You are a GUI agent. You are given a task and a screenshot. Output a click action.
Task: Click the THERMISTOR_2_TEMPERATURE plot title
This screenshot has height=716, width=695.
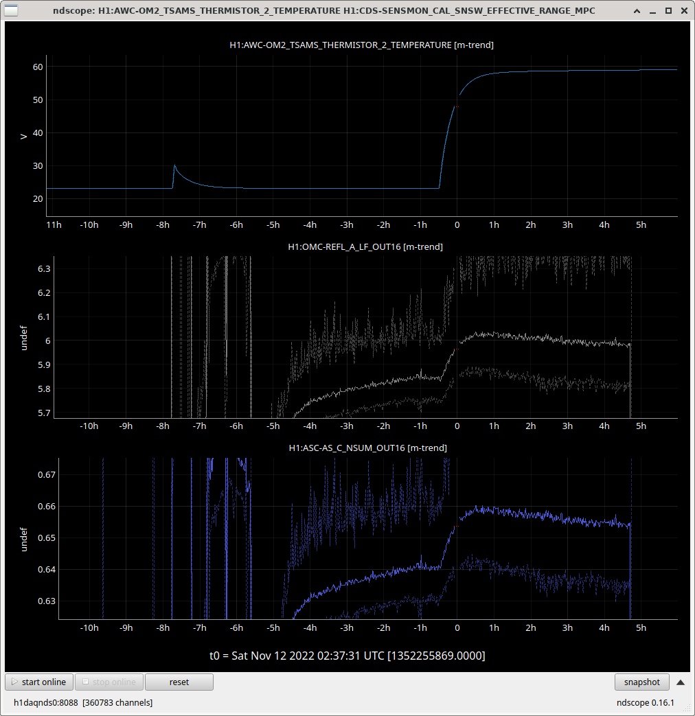coord(361,45)
